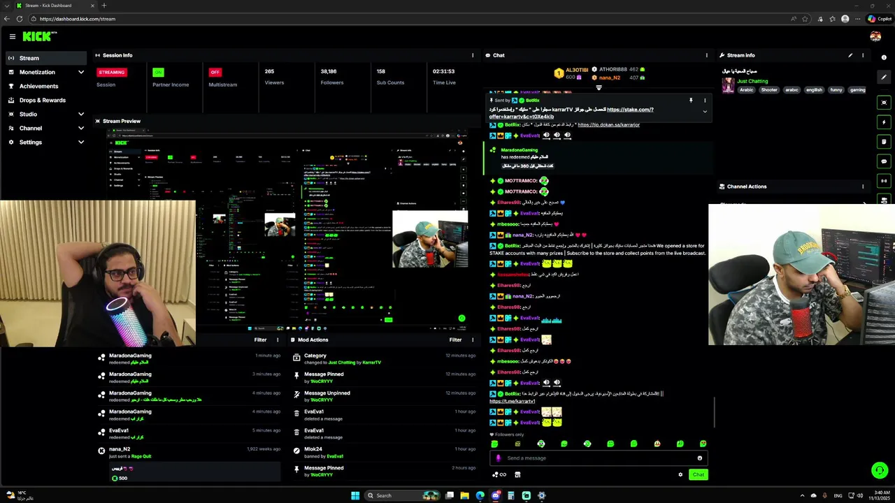Open Drops & Rewards in sidebar
This screenshot has width=895, height=503.
(45, 100)
